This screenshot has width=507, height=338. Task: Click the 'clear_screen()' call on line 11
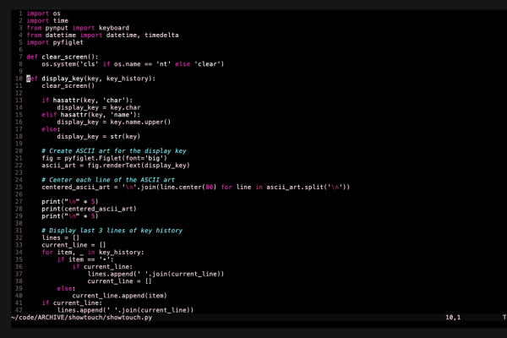68,85
